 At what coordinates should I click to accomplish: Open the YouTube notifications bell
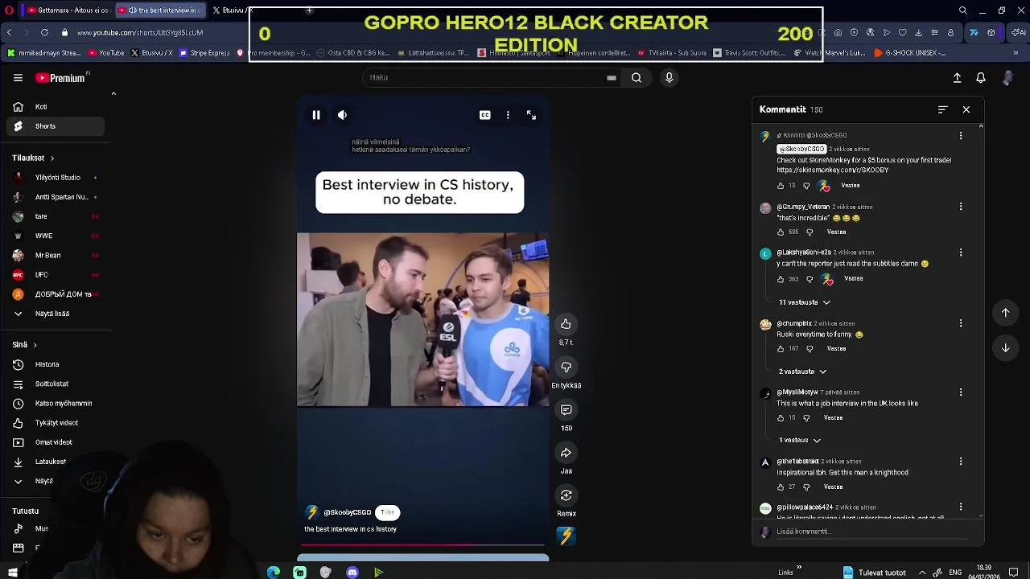pyautogui.click(x=981, y=78)
